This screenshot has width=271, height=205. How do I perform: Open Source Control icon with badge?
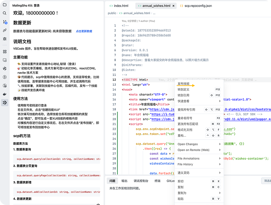(5, 22)
